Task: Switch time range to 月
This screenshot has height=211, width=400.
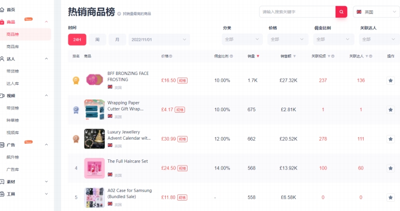Action: point(117,39)
